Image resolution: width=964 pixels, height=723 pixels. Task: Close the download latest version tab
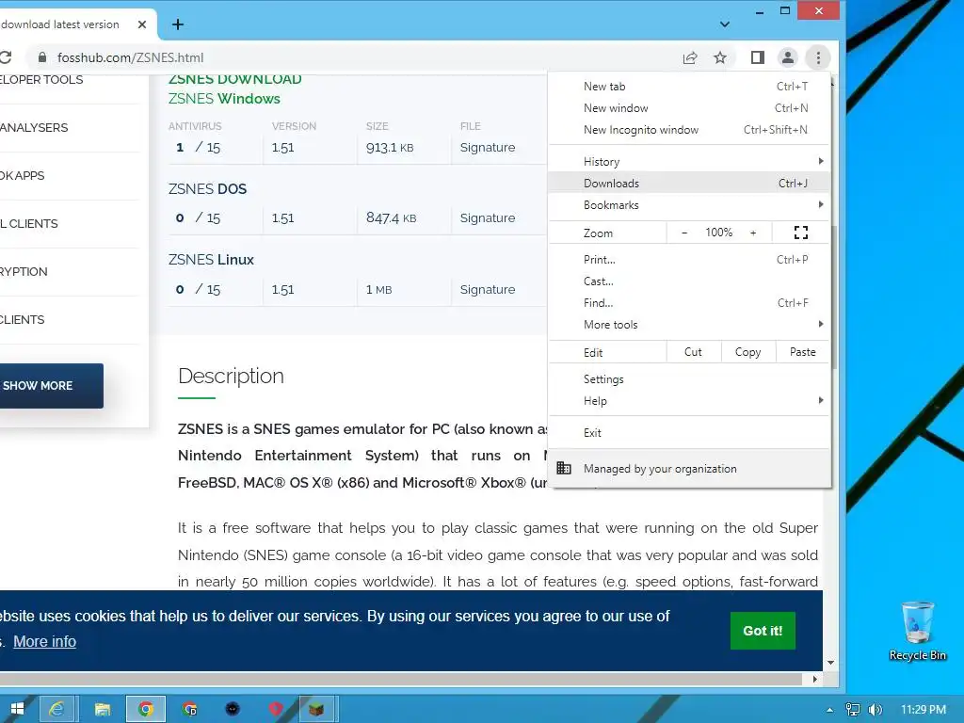click(x=142, y=24)
